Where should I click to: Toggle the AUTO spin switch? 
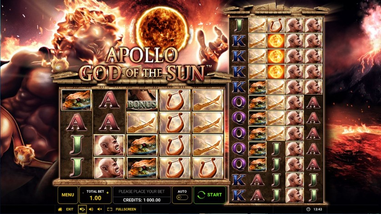[182, 198]
